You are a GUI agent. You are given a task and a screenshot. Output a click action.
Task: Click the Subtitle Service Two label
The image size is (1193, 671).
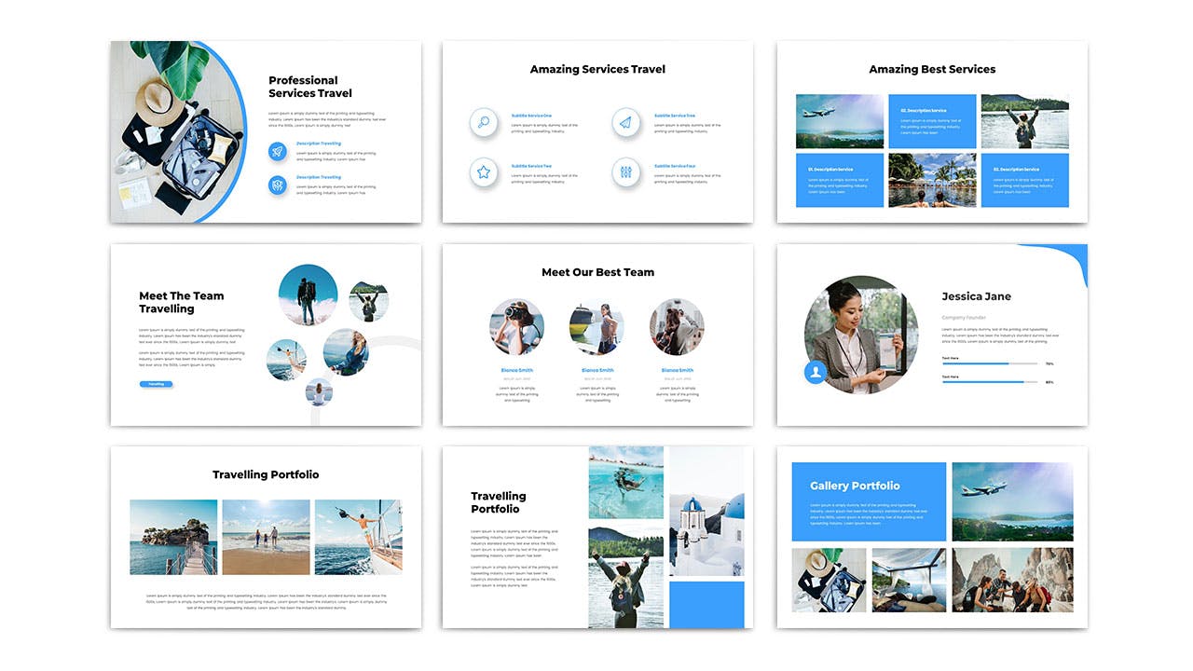click(531, 166)
